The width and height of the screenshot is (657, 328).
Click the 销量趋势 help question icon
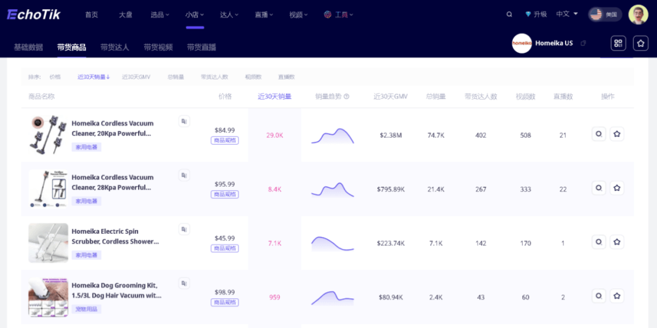click(x=347, y=96)
